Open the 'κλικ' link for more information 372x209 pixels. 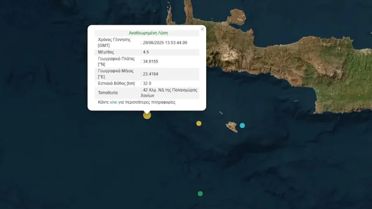pos(113,103)
